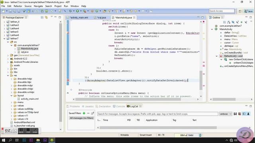
Task: Open the Declaration tab
Action: [103, 106]
